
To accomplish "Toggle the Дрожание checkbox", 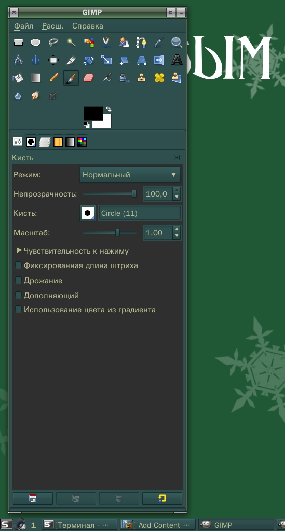I will tap(19, 280).
